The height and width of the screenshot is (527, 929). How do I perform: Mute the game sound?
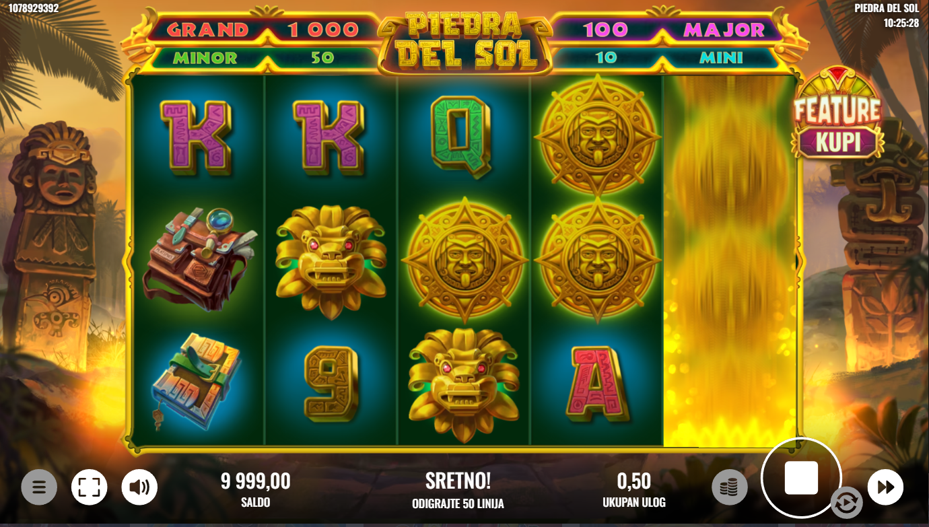(139, 487)
